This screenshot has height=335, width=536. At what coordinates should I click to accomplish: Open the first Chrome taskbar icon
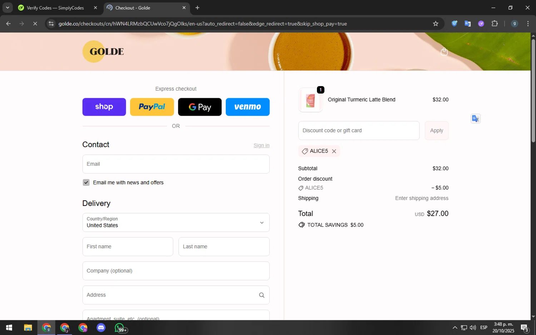tap(46, 327)
